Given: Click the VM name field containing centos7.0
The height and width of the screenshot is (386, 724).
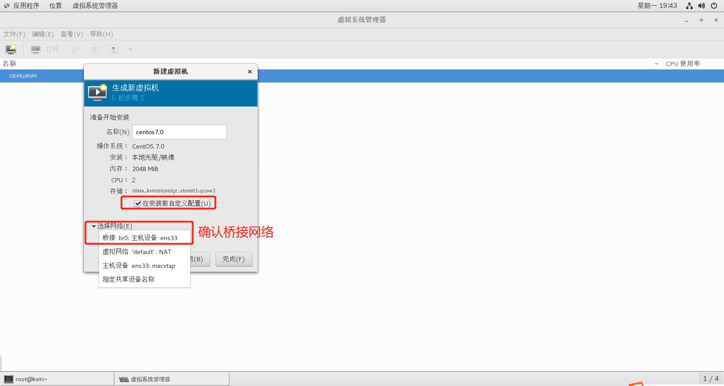Looking at the screenshot, I should (x=179, y=132).
